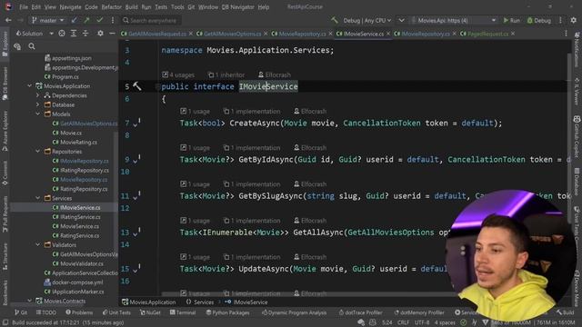The image size is (582, 327).
Task: Click the locate file target icon
Action: [x=62, y=34]
